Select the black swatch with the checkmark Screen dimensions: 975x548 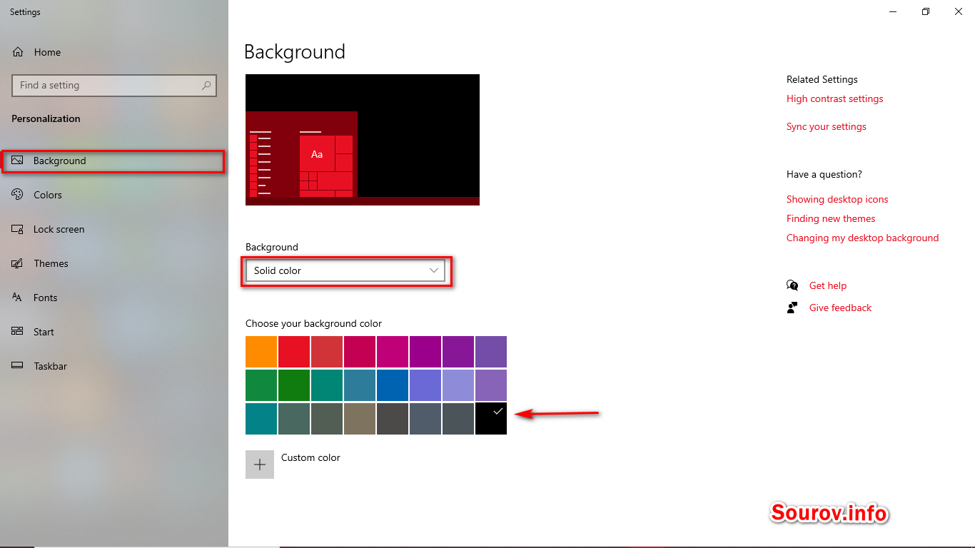tap(491, 419)
